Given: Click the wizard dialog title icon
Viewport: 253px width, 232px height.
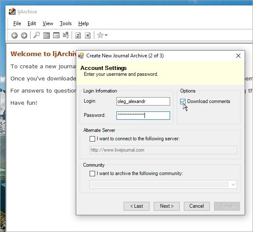Looking at the screenshot, I should [81, 56].
